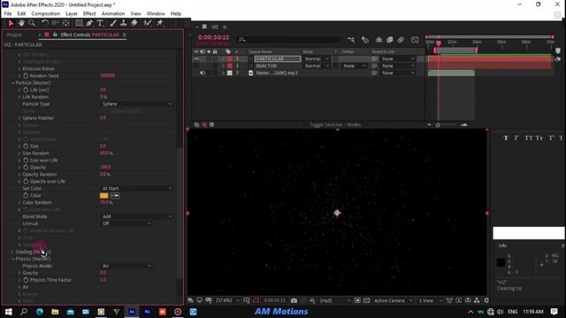Toggle transparency grid in viewer footer
The image size is (566, 318).
(x=366, y=300)
